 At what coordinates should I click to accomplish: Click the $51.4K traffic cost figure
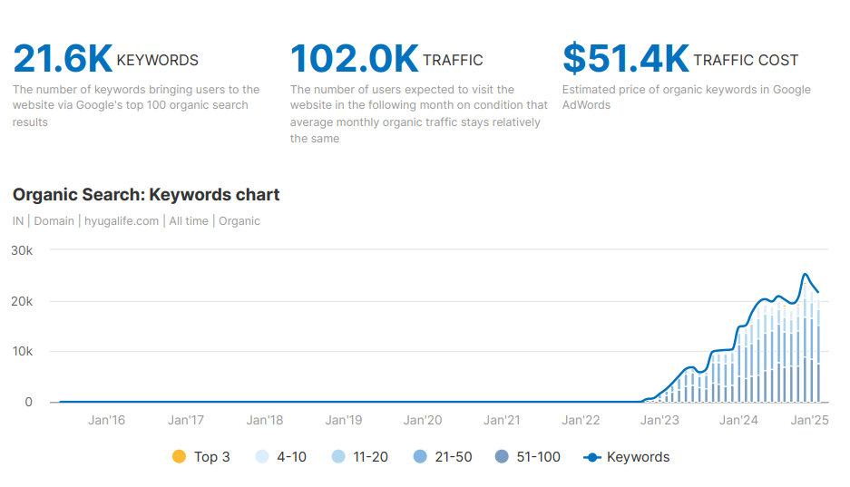pyautogui.click(x=626, y=59)
